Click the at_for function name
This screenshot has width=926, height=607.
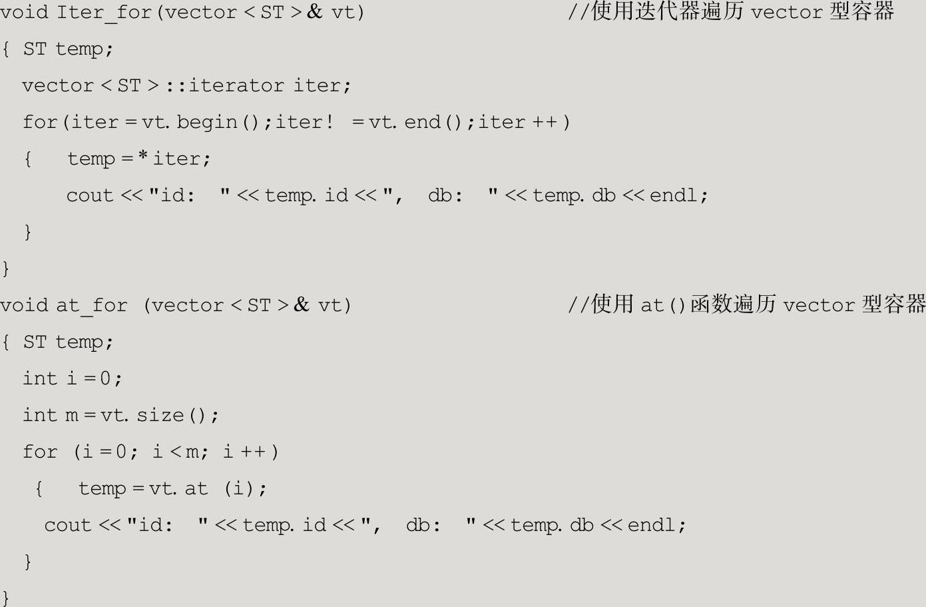91,305
